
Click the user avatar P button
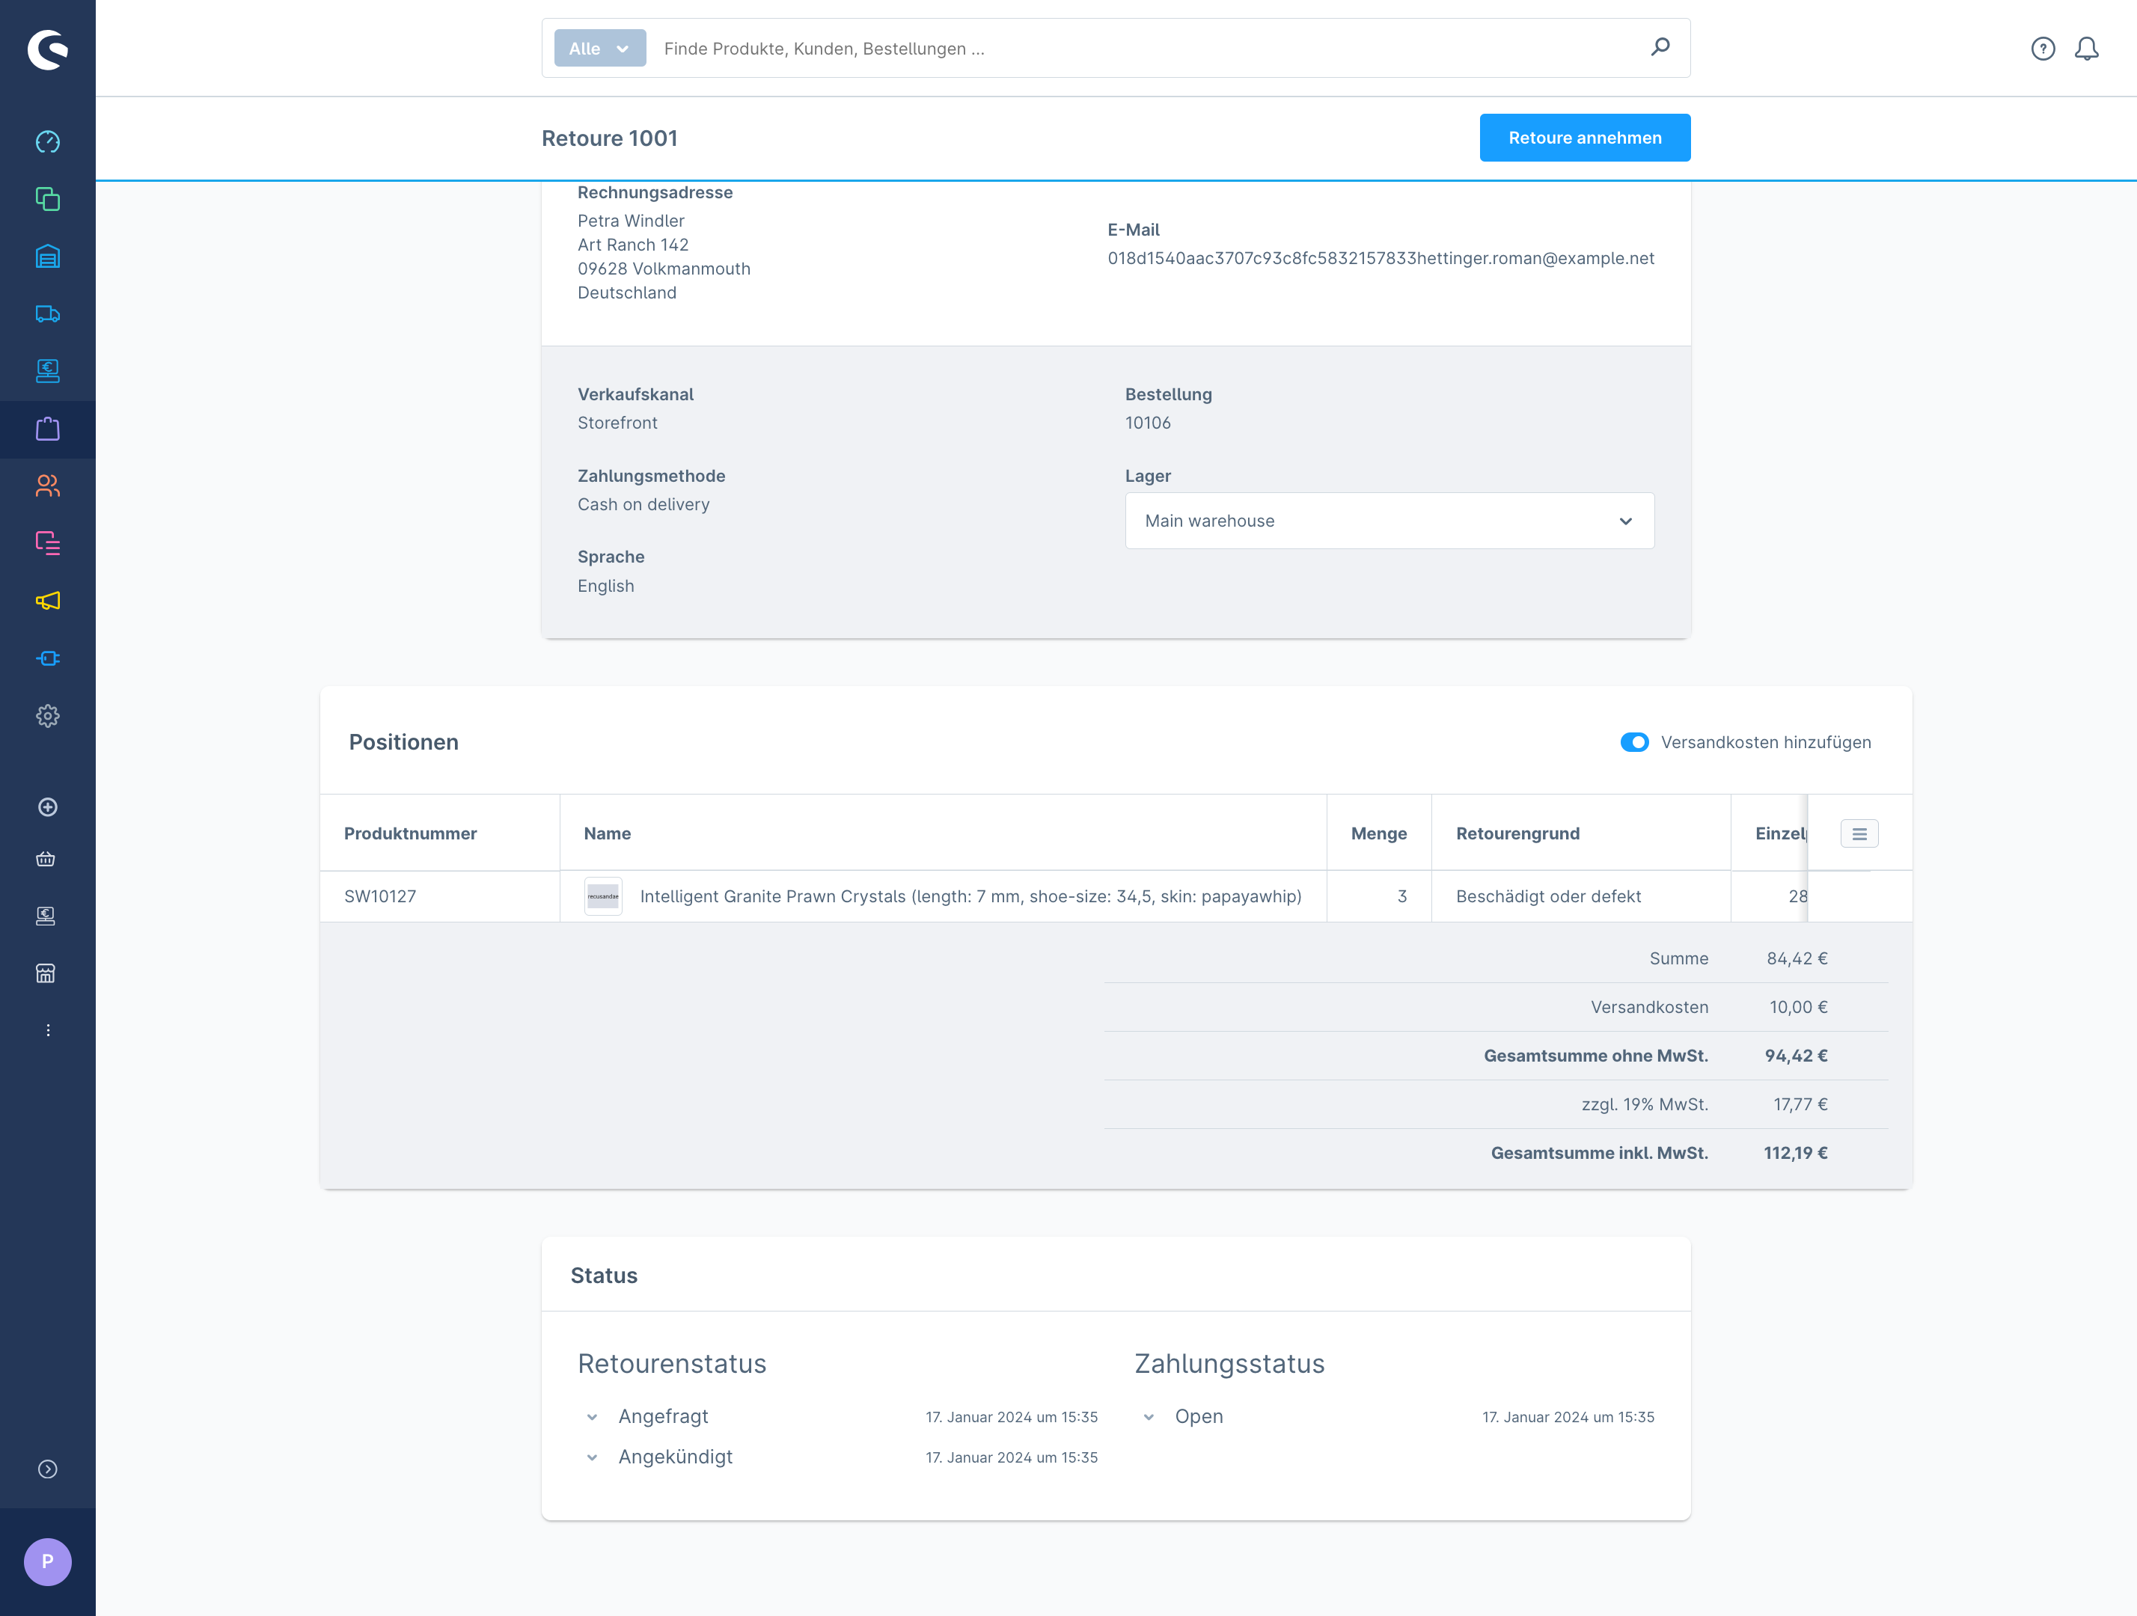point(47,1561)
